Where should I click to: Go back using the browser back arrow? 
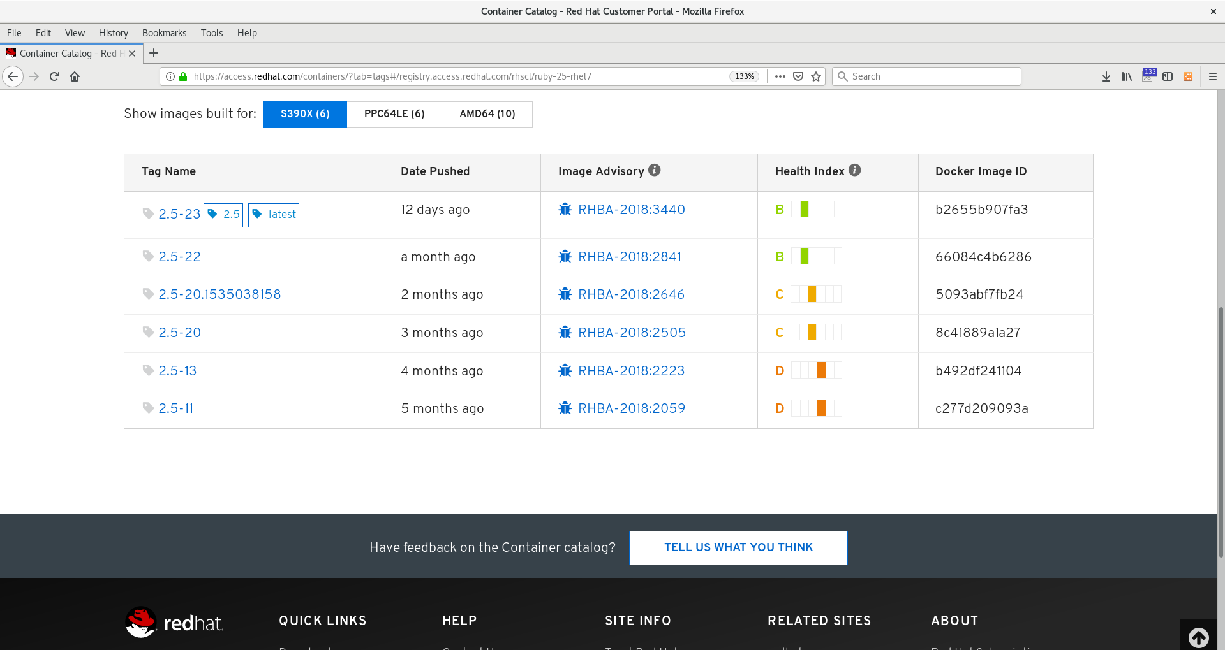point(13,76)
